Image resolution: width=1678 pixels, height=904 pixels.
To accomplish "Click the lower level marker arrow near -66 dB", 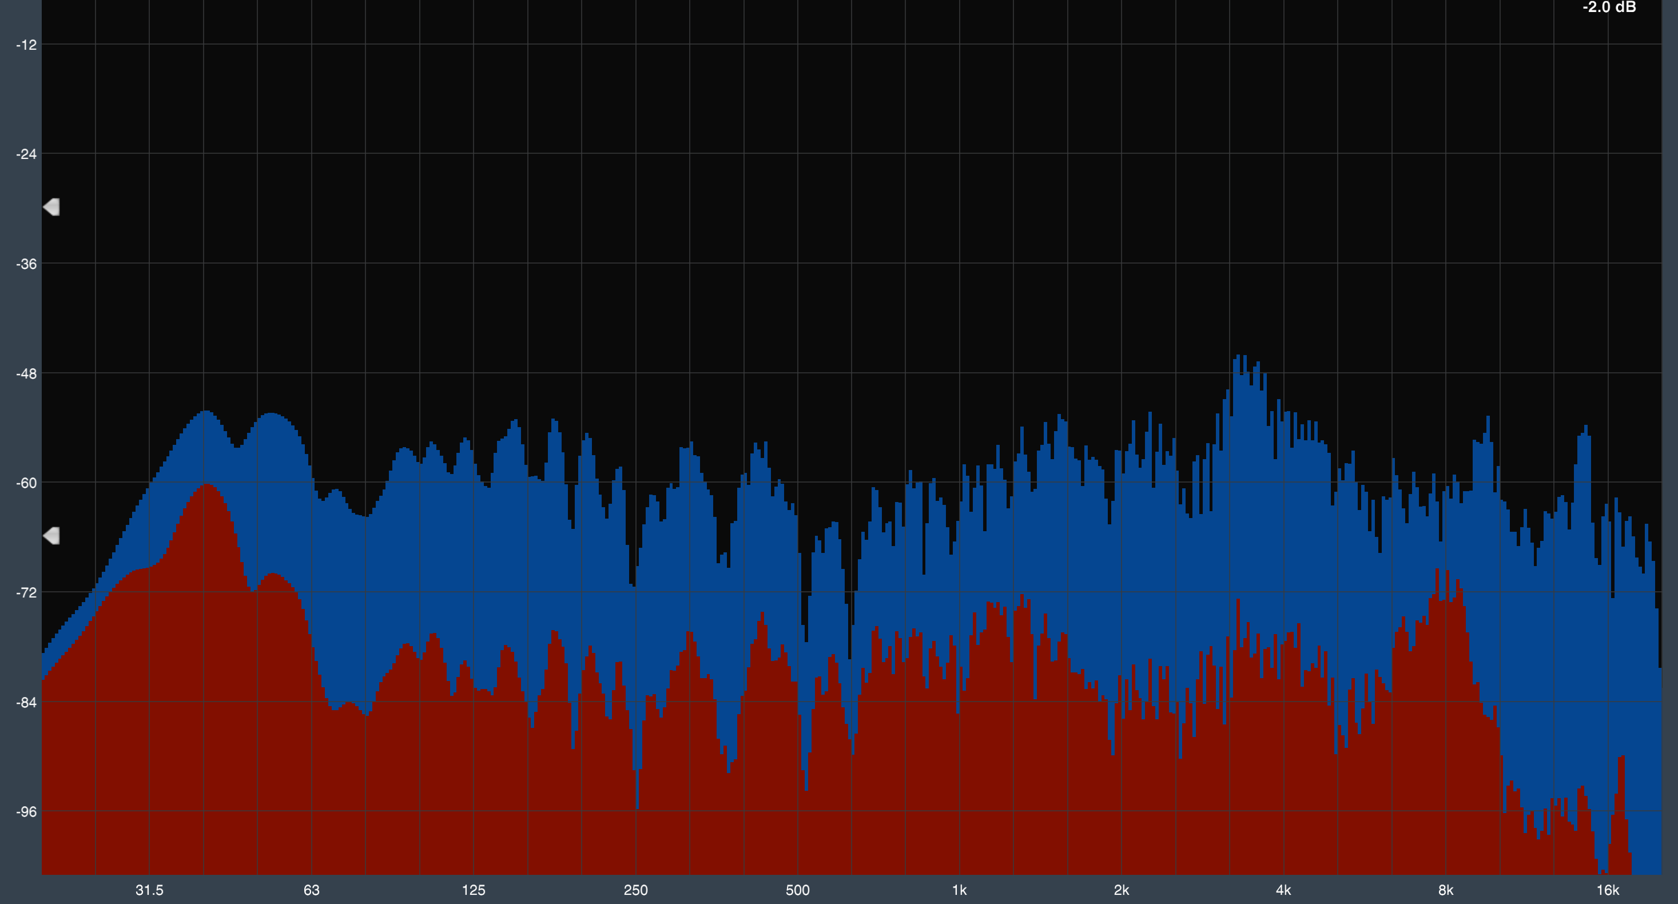I will coord(51,536).
